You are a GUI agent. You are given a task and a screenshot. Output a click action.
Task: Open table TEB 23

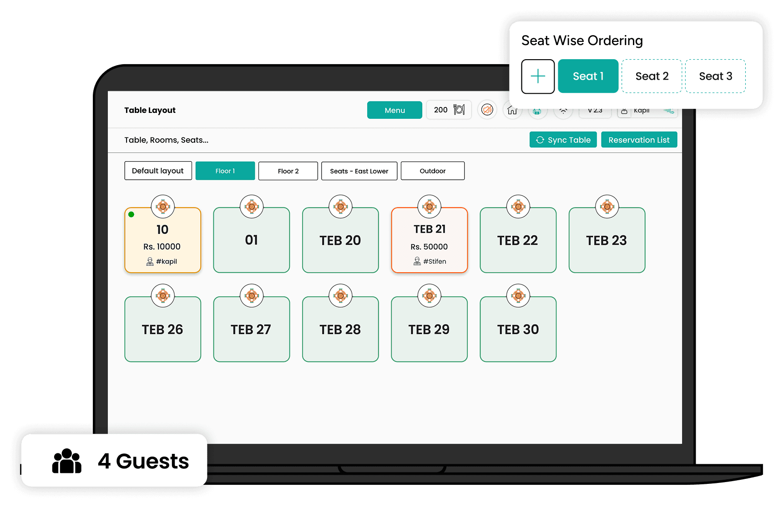coord(607,240)
